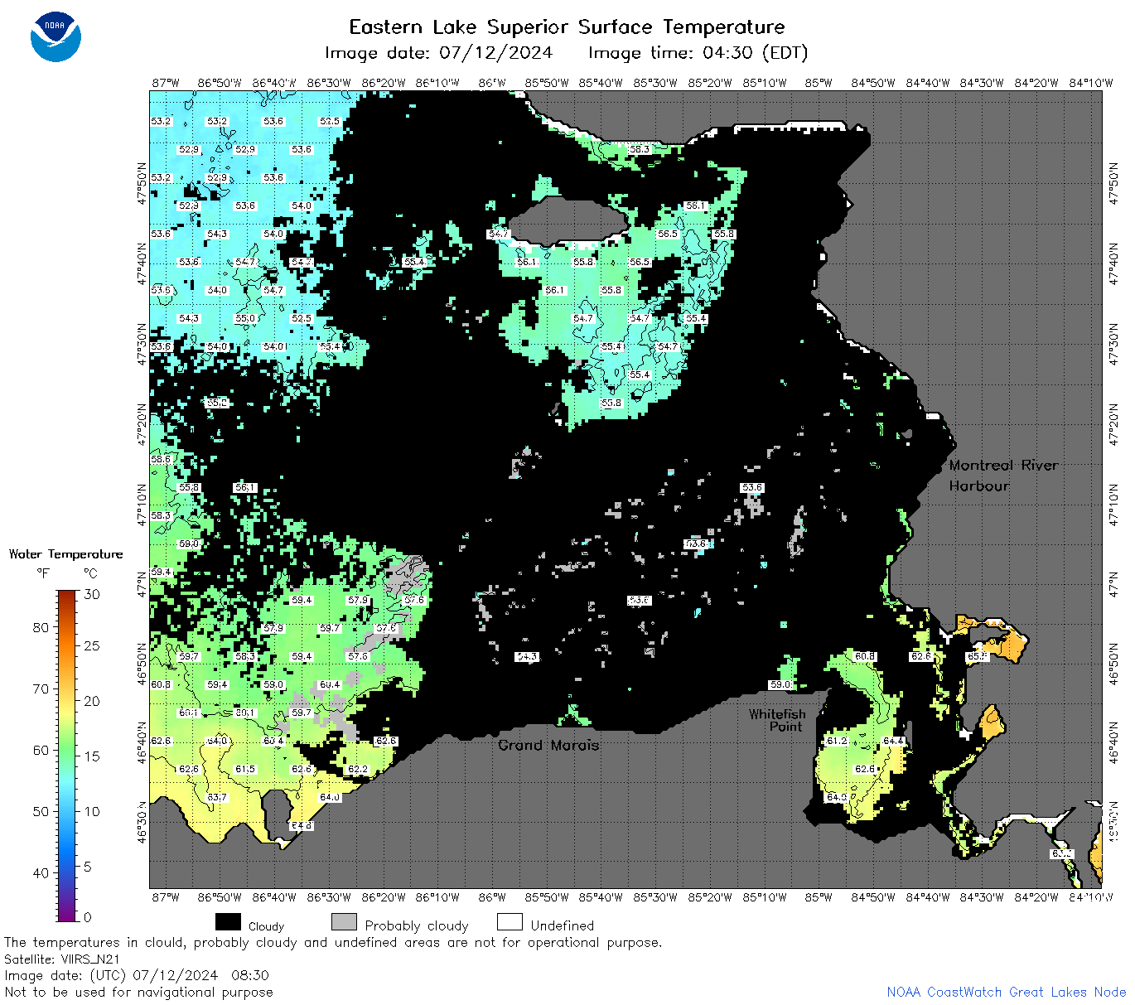Viewport: 1135px width, 1005px height.
Task: Click the 64.4 reading in Whitefish Bay
Action: coord(893,741)
